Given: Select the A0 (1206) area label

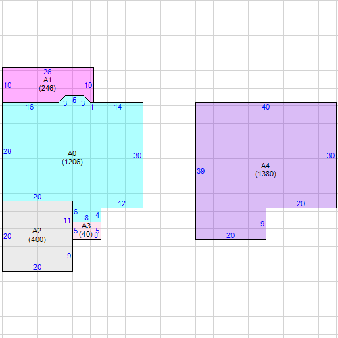Looking at the screenshot, I should click(72, 158).
